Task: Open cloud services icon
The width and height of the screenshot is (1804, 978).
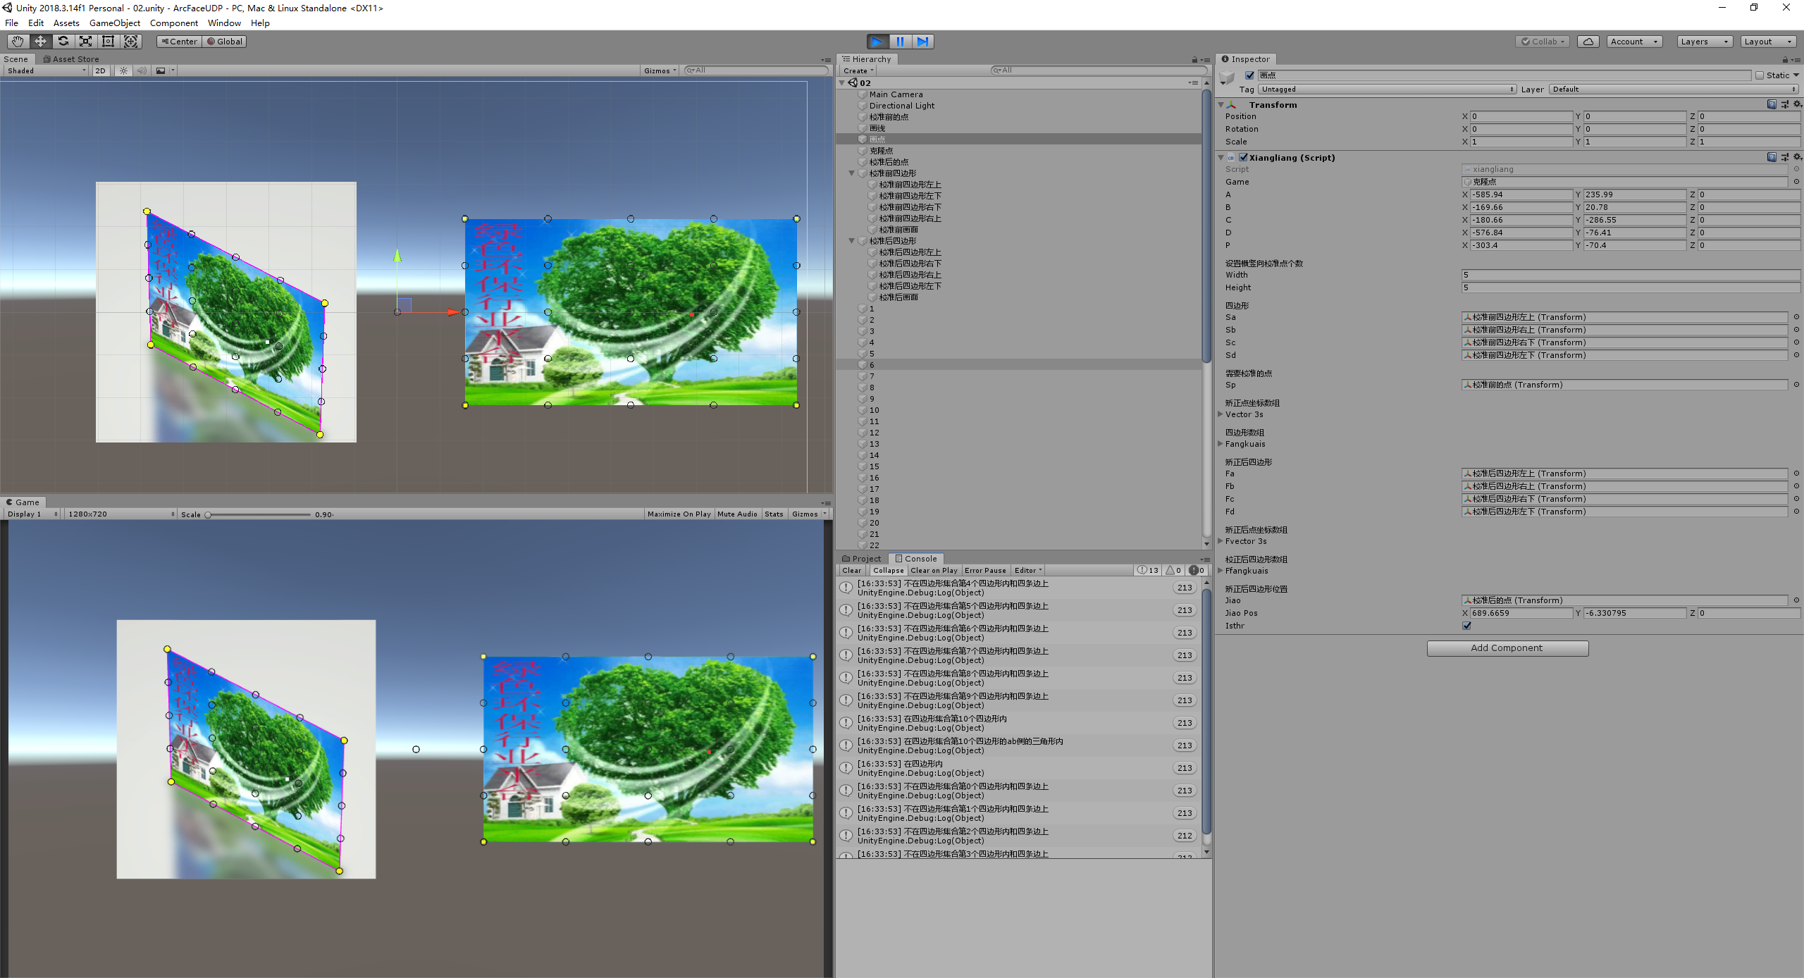Action: [1588, 42]
